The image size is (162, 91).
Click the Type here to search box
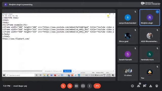tap(20, 75)
